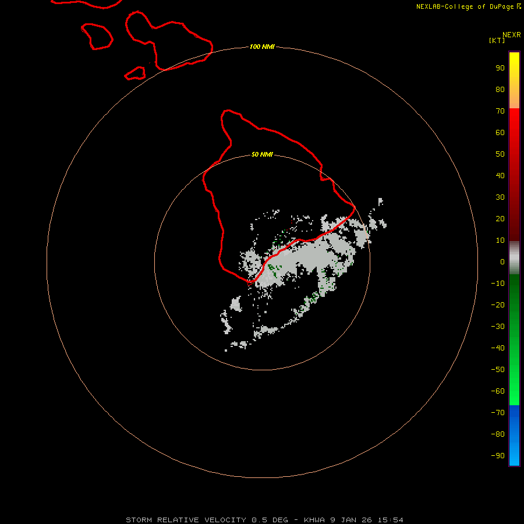The width and height of the screenshot is (524, 524).
Task: Click the -50 value on the velocity scale
Action: (498, 370)
